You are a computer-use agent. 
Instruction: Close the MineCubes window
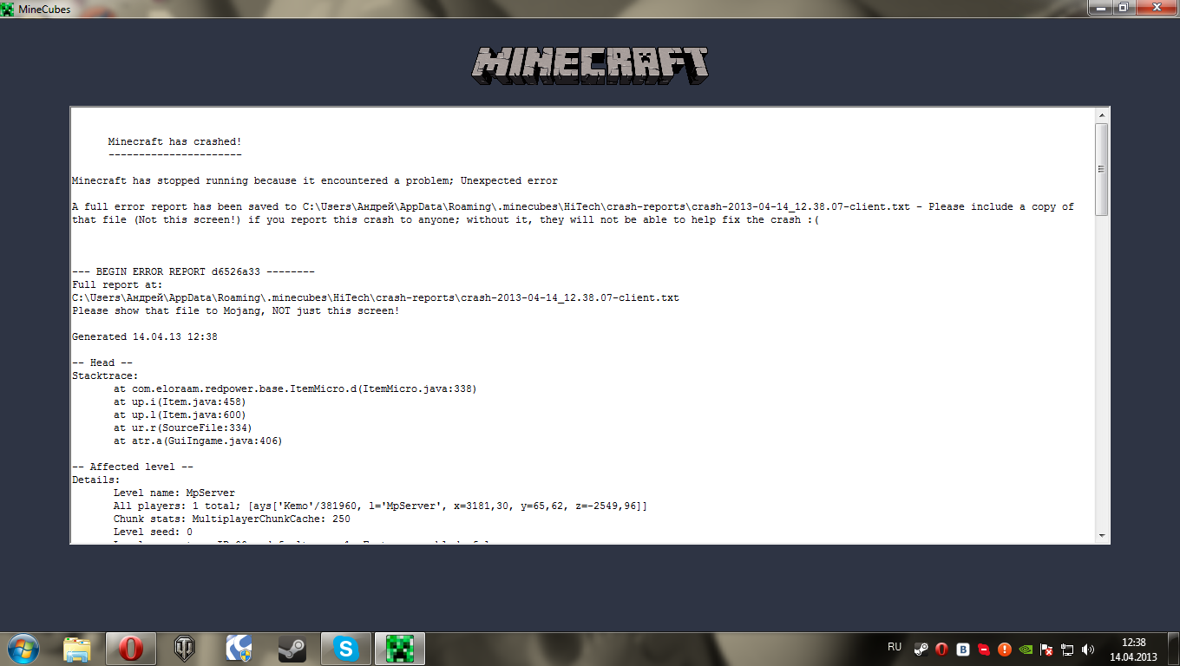[1157, 7]
